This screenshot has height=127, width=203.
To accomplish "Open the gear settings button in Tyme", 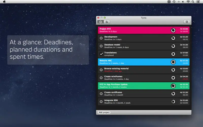I will (187, 22).
